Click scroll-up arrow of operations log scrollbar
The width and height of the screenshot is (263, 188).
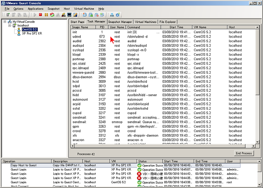pyautogui.click(x=259, y=161)
